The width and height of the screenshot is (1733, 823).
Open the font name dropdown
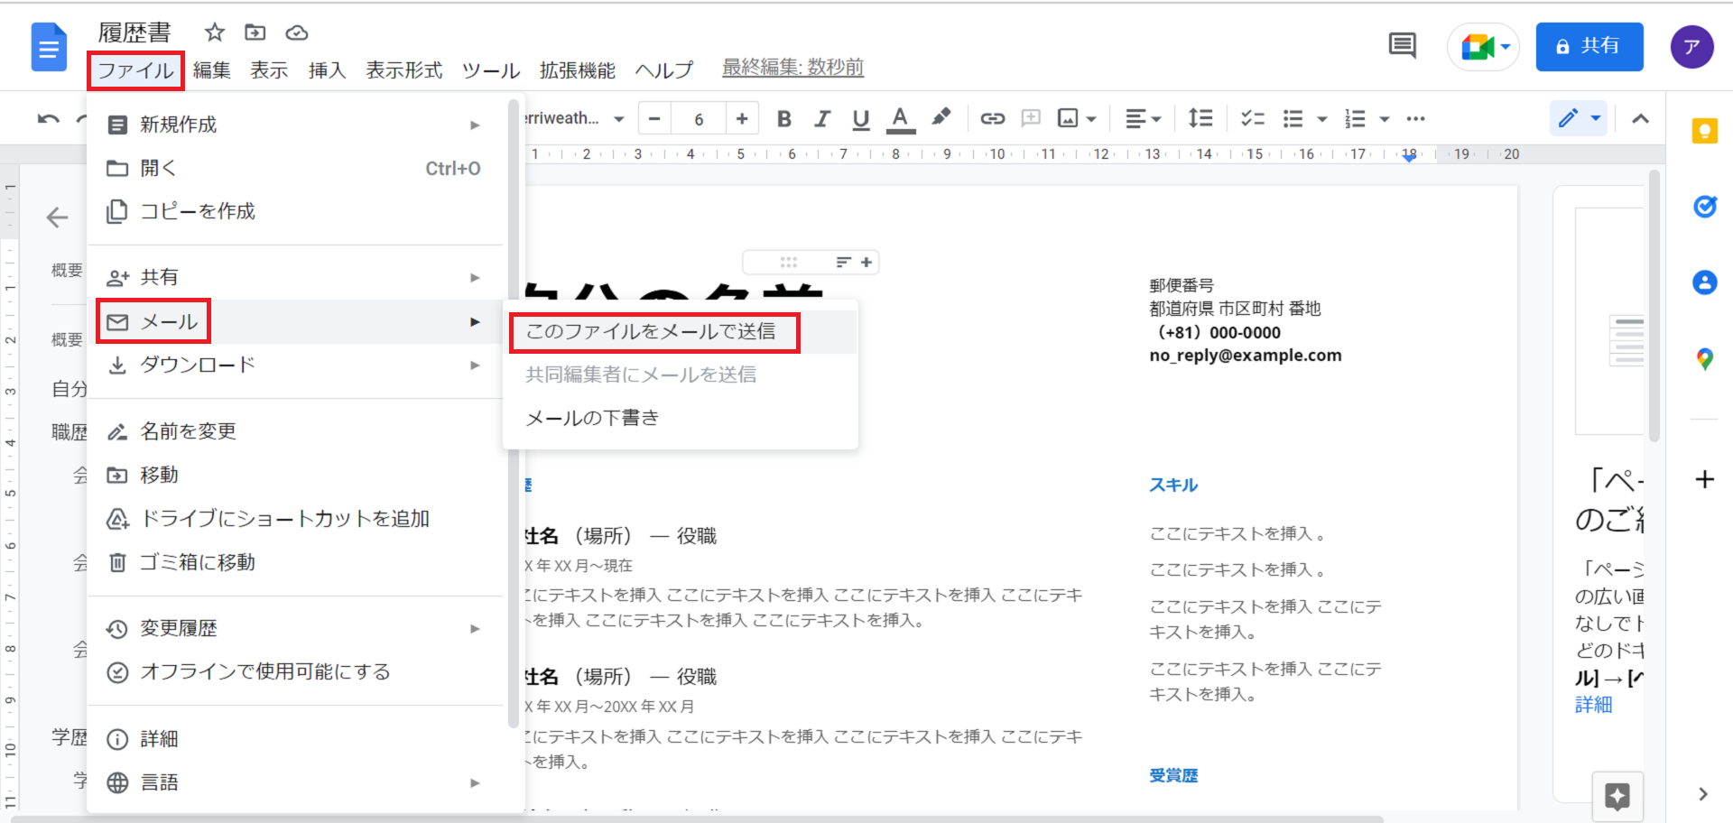click(575, 118)
